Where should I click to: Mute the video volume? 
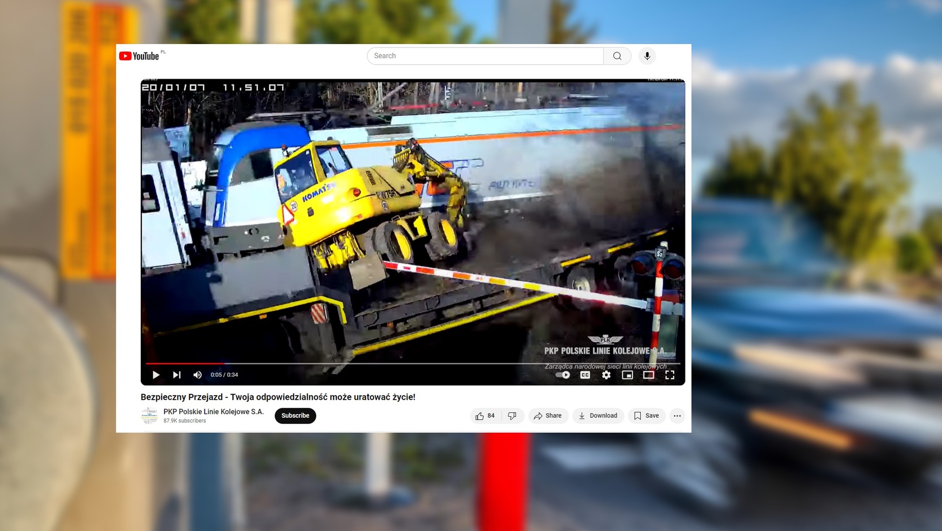197,375
